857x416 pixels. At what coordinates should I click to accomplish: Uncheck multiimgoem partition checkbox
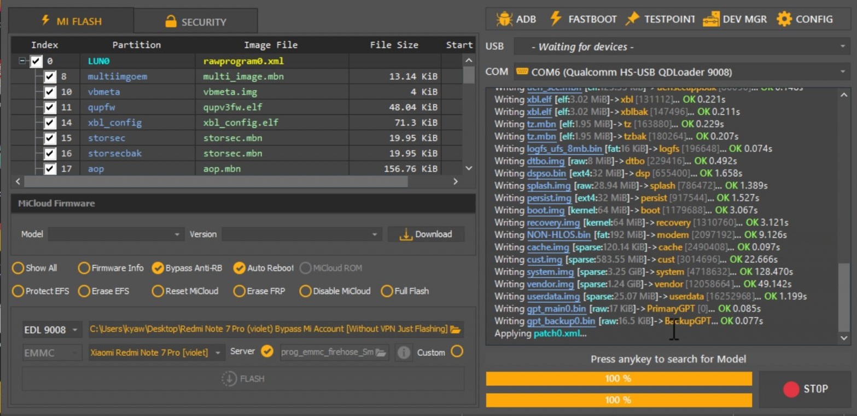pyautogui.click(x=50, y=77)
